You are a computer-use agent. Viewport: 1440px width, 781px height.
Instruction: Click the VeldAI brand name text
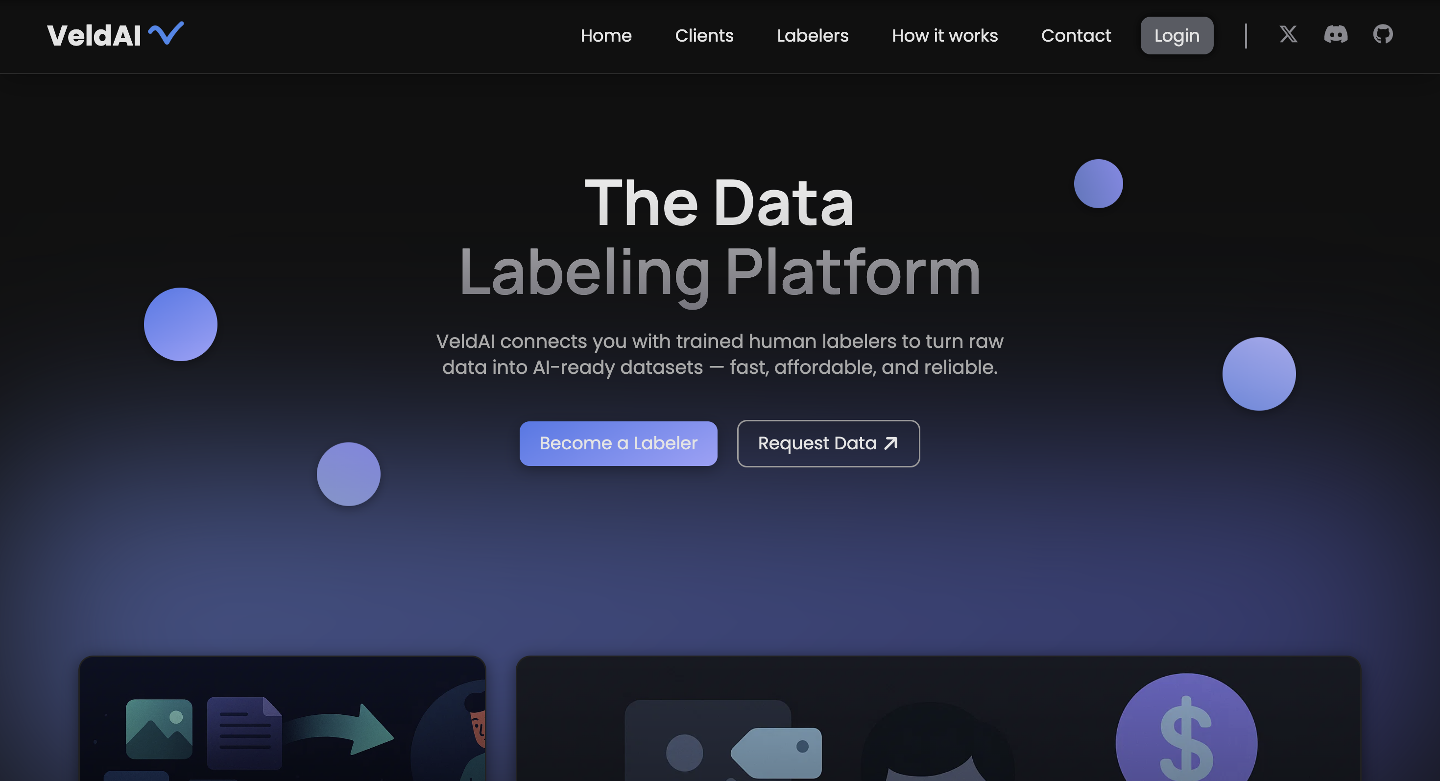click(94, 36)
